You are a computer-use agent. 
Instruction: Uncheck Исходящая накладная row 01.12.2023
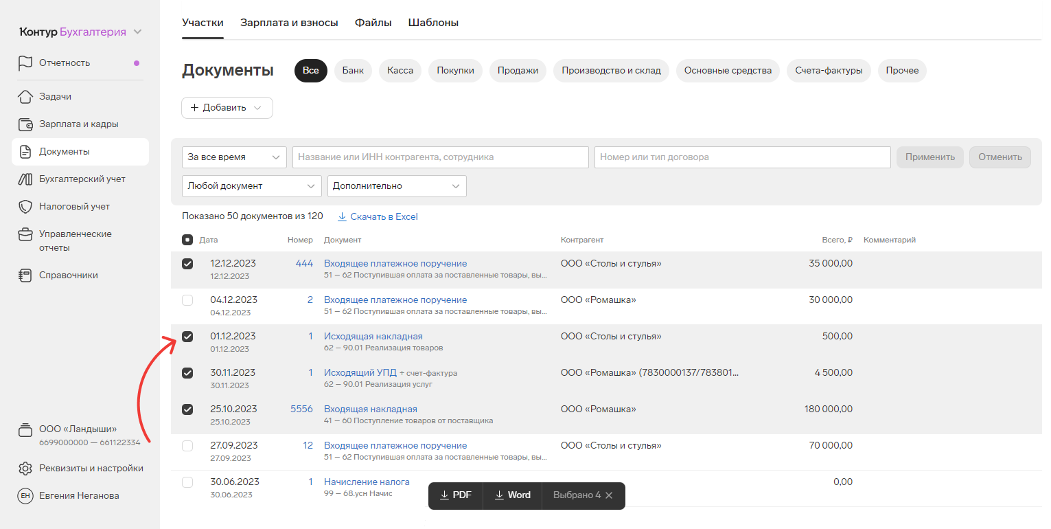pyautogui.click(x=187, y=337)
